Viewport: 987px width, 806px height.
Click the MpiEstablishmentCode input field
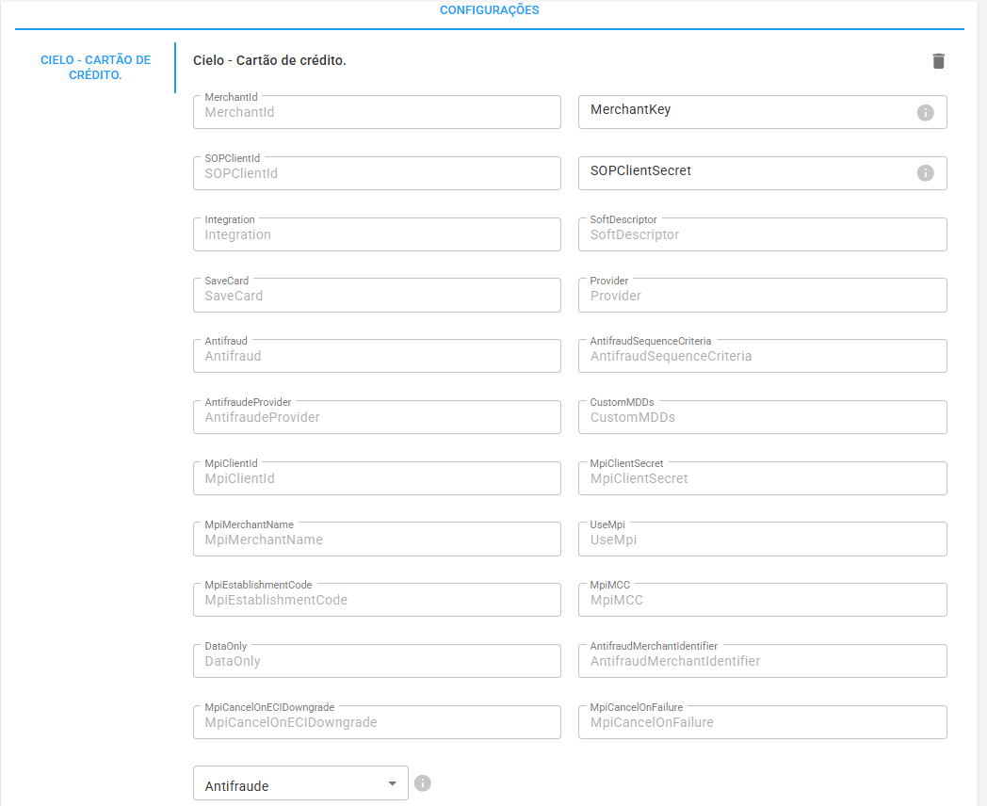[377, 600]
